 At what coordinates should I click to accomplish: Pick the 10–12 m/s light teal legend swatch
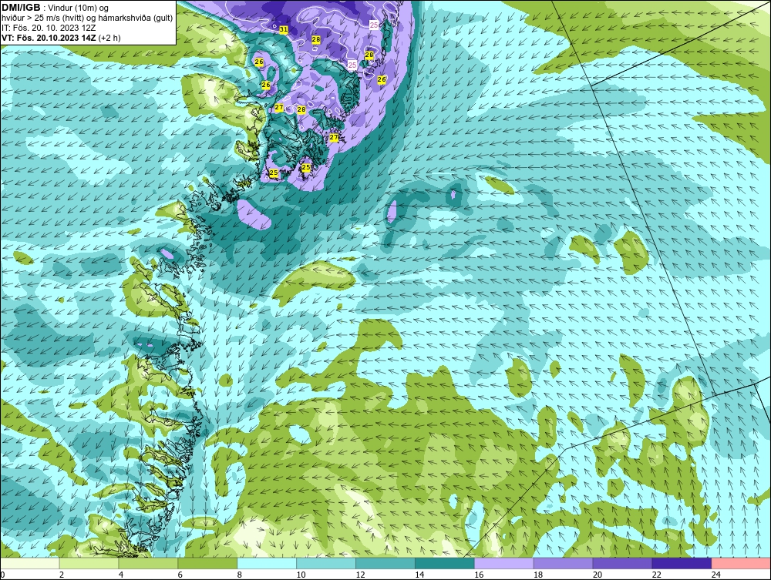(326, 563)
